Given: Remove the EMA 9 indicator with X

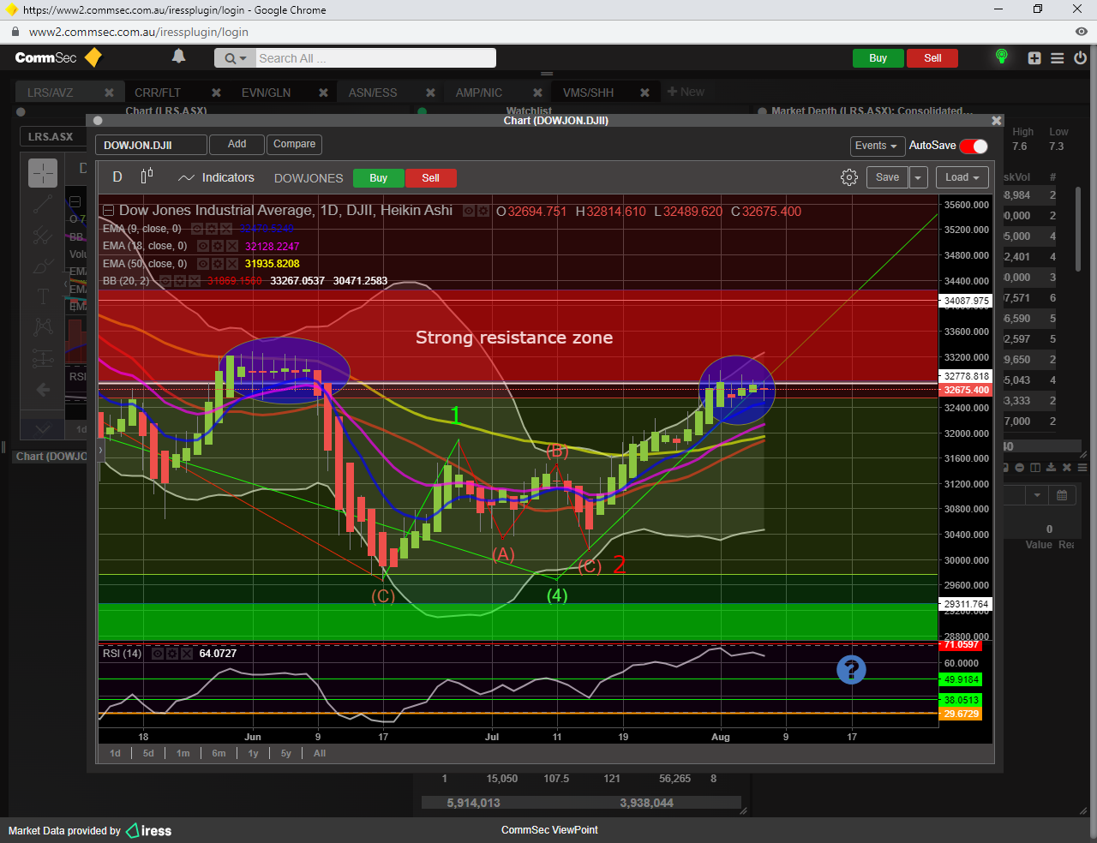Looking at the screenshot, I should tap(225, 229).
